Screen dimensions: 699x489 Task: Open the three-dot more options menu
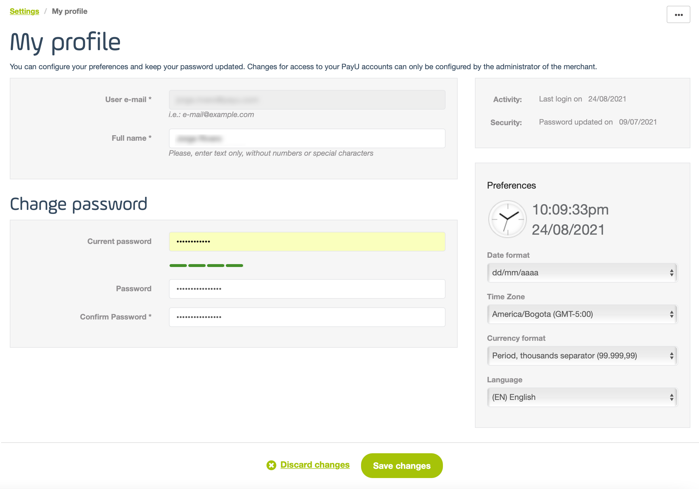pyautogui.click(x=678, y=14)
